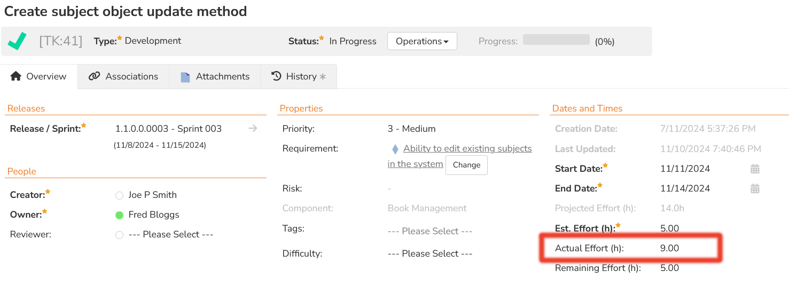Expand the Reviewer Please Select dropdown
This screenshot has width=789, height=287.
pos(171,235)
